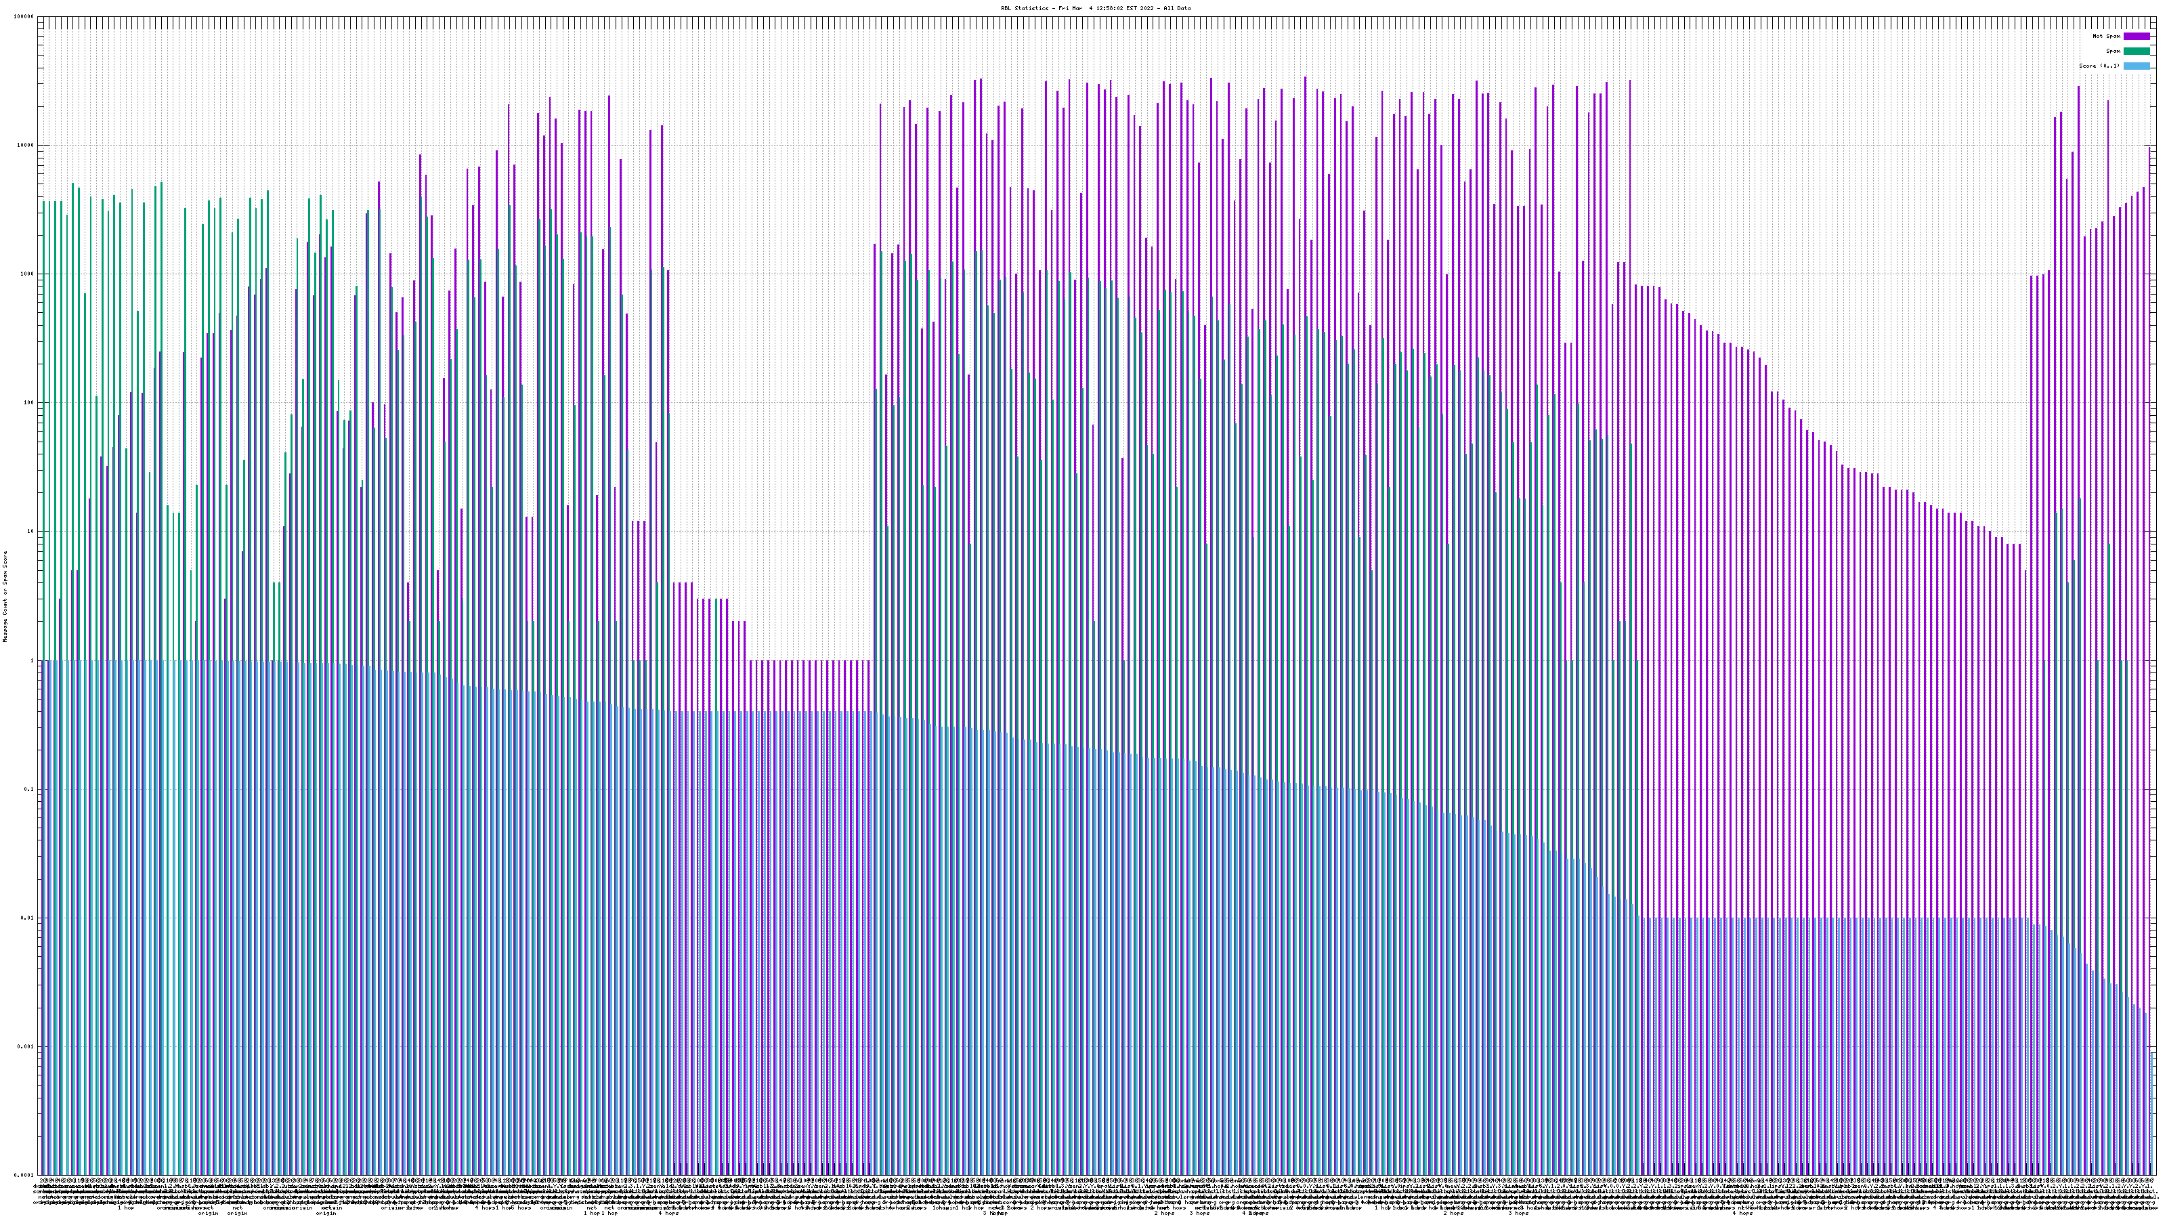Screen dimensions: 2167x1219
Task: Click the 'Spam' legend label text
Action: click(2113, 51)
